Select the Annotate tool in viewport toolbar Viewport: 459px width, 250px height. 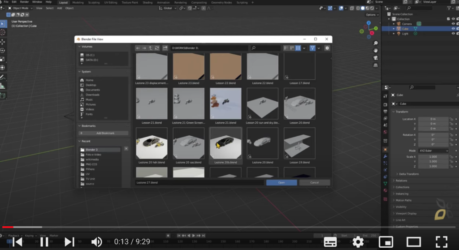(3, 78)
